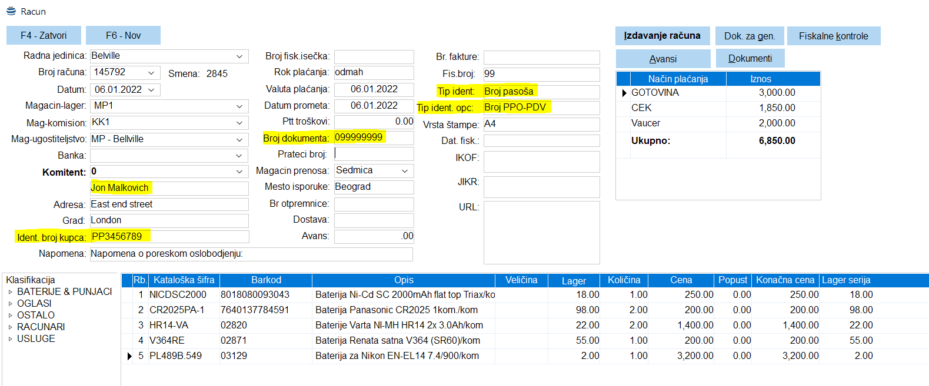929x386 pixels.
Task: Open the Dok. za gen. tab
Action: point(749,36)
